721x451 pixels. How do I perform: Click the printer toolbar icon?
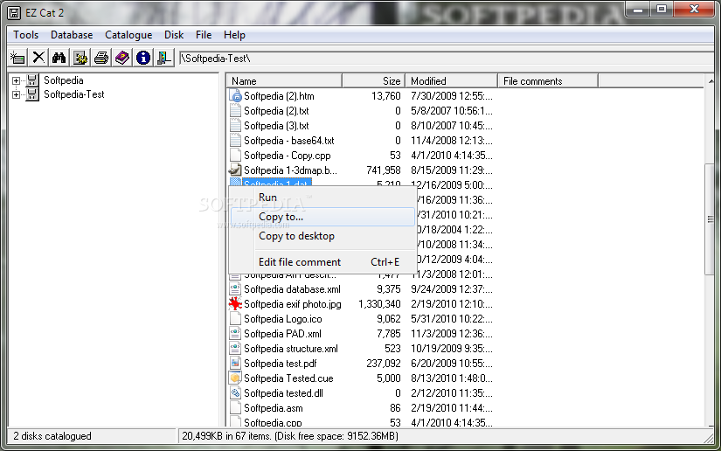coord(101,58)
